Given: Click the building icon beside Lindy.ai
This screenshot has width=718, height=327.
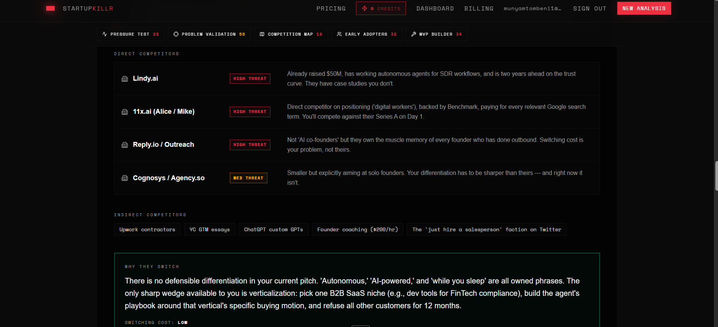Looking at the screenshot, I should (x=125, y=79).
